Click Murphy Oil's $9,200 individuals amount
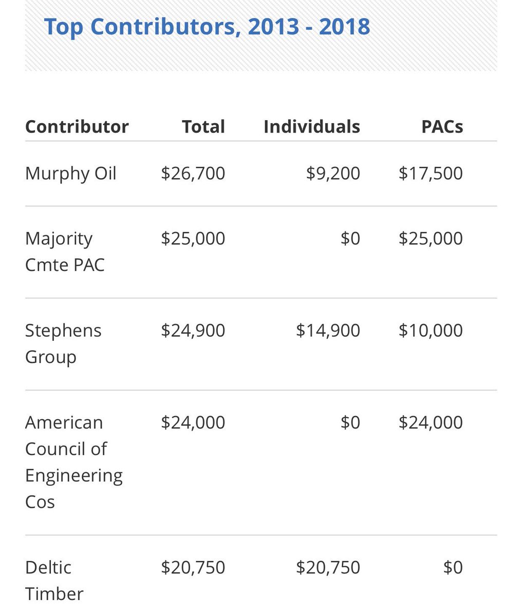The image size is (522, 616). pyautogui.click(x=333, y=173)
